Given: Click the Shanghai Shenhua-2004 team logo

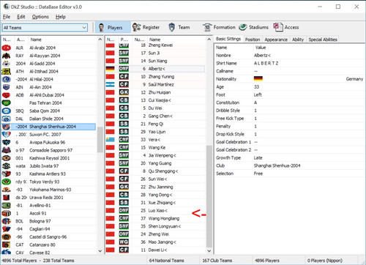Looking at the screenshot, I should pos(6,127).
